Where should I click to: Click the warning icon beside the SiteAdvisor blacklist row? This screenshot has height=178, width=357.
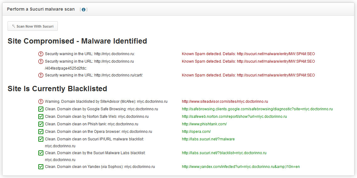point(41,102)
